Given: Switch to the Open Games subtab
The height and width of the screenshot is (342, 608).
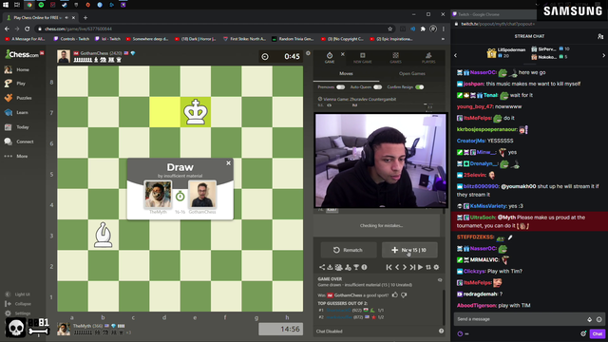Looking at the screenshot, I should click(x=411, y=74).
